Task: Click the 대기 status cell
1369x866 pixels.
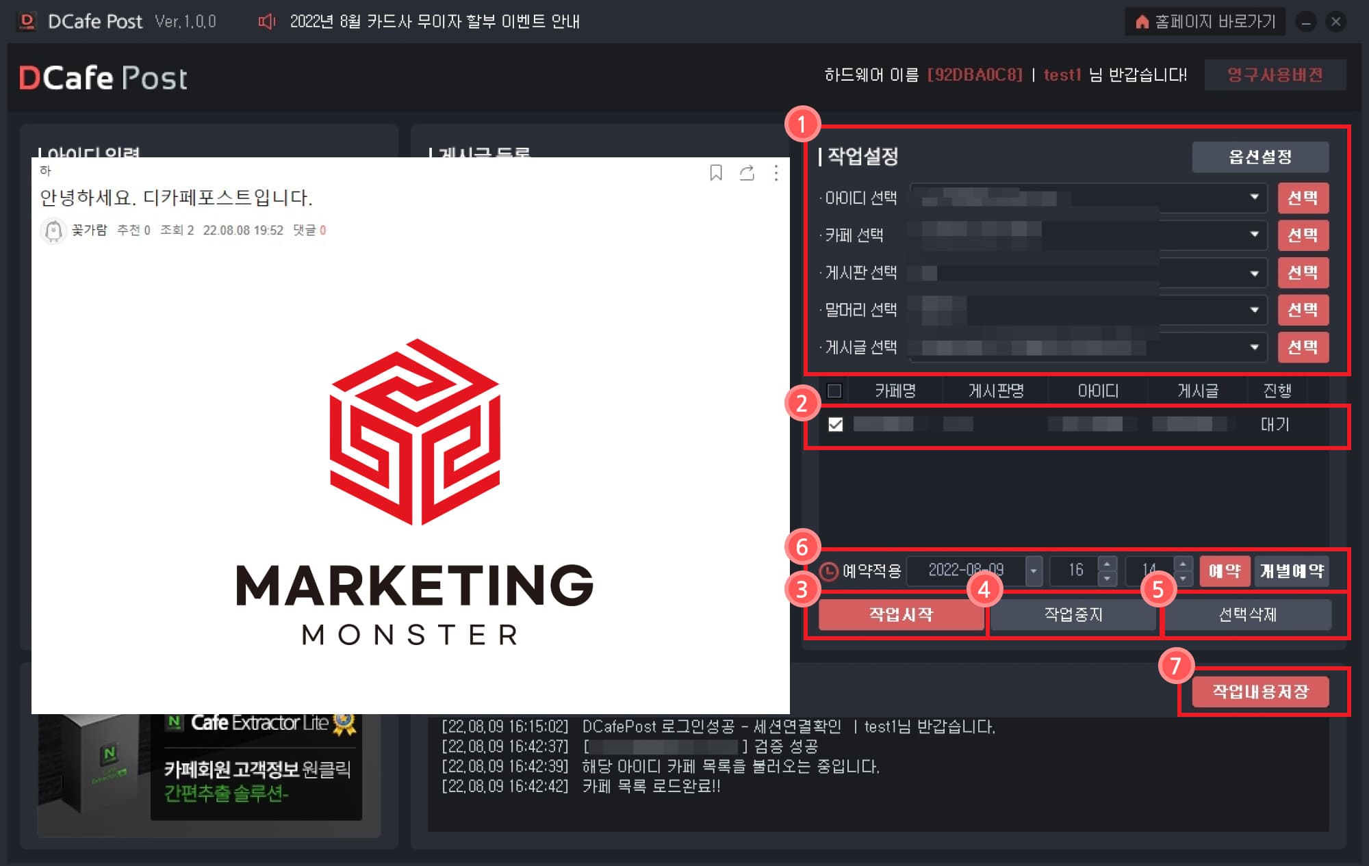Action: tap(1275, 424)
